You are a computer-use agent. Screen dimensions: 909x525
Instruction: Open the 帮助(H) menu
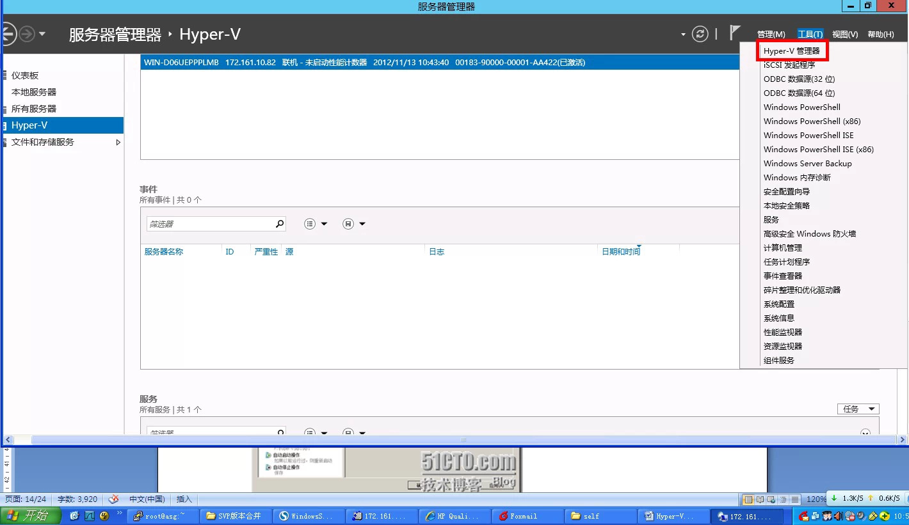[x=881, y=35]
